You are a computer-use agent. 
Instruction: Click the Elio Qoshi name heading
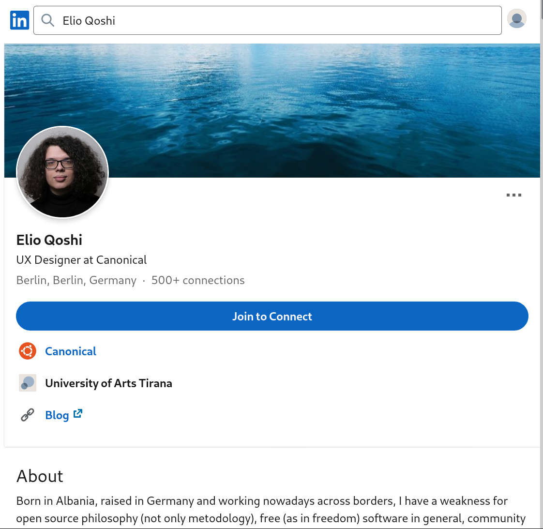[49, 240]
